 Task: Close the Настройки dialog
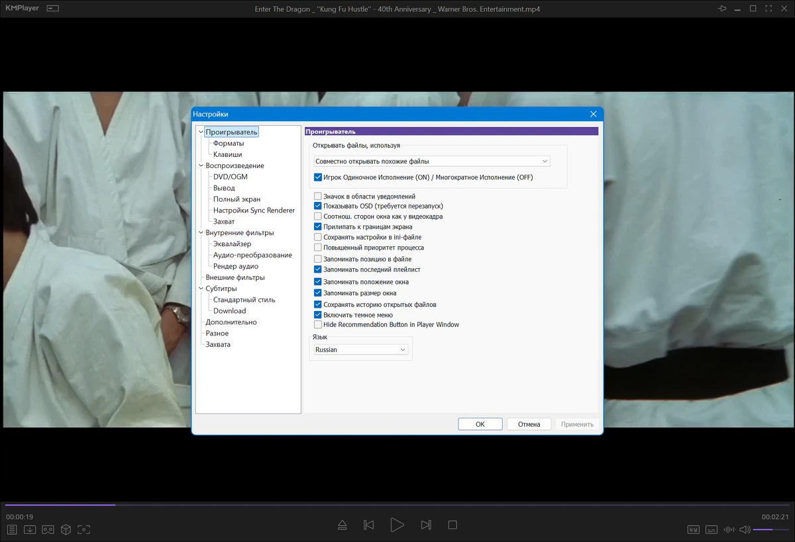point(594,114)
